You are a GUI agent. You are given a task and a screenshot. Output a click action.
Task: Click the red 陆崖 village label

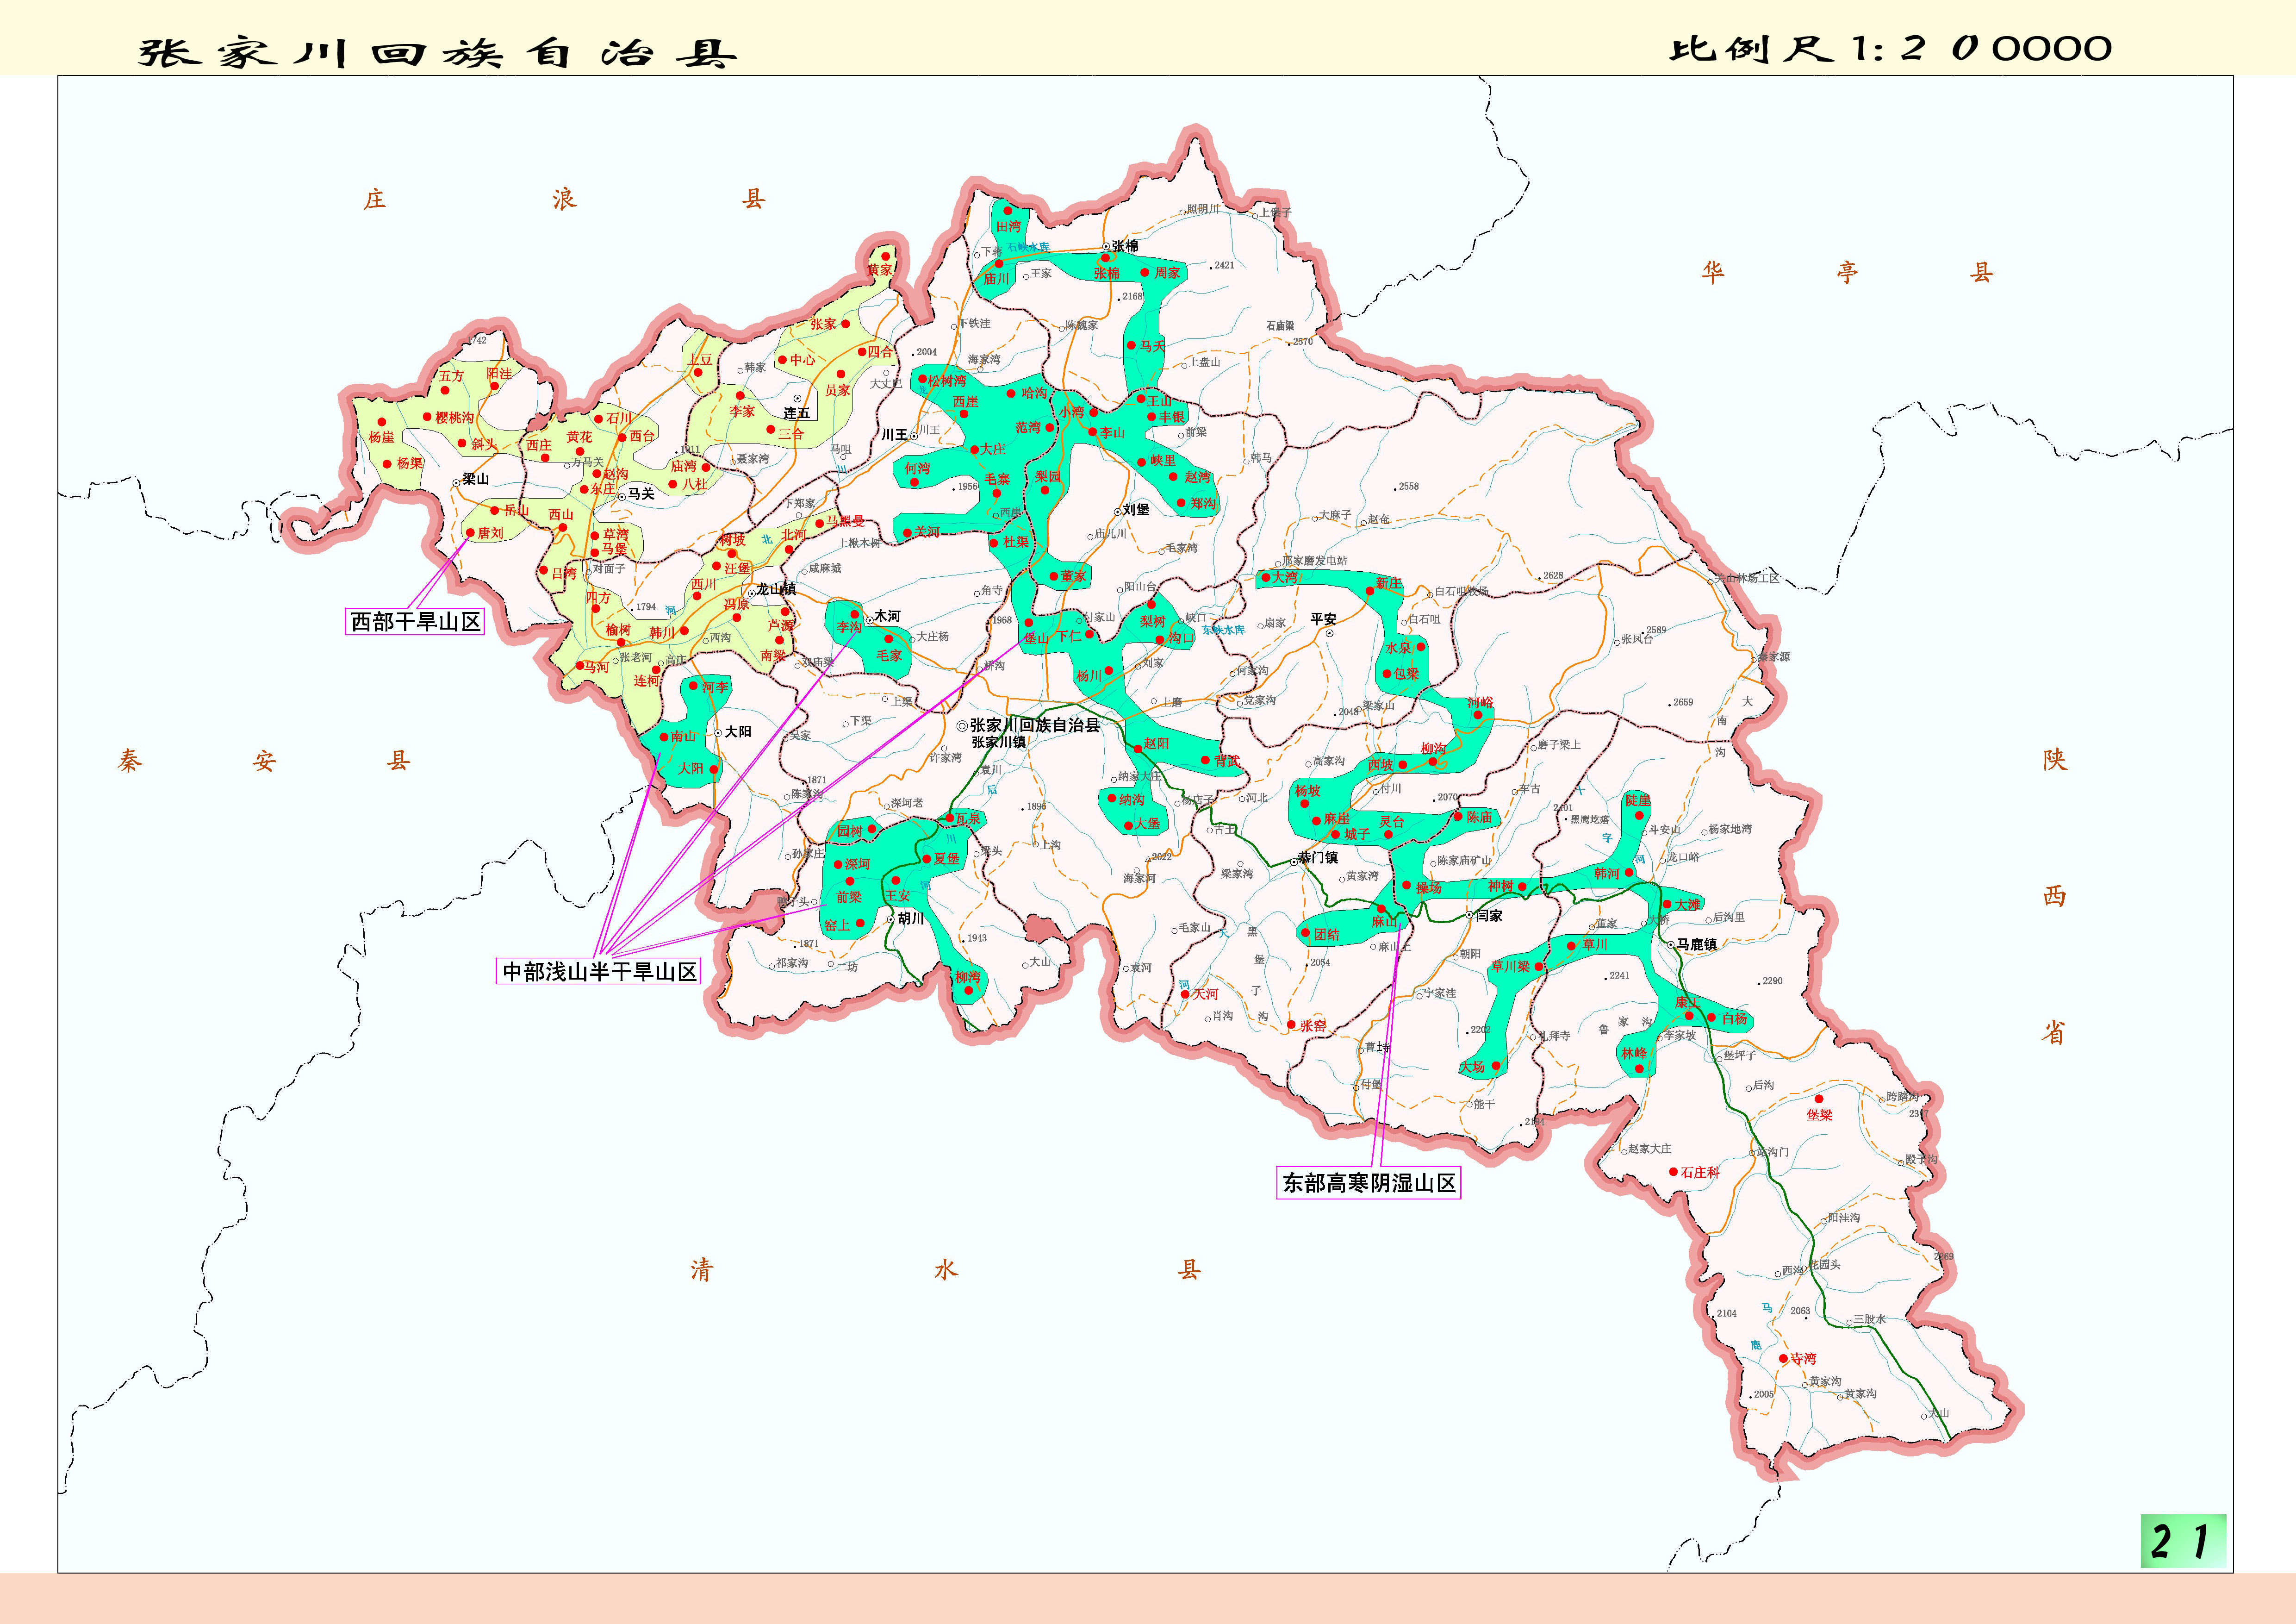(1638, 800)
